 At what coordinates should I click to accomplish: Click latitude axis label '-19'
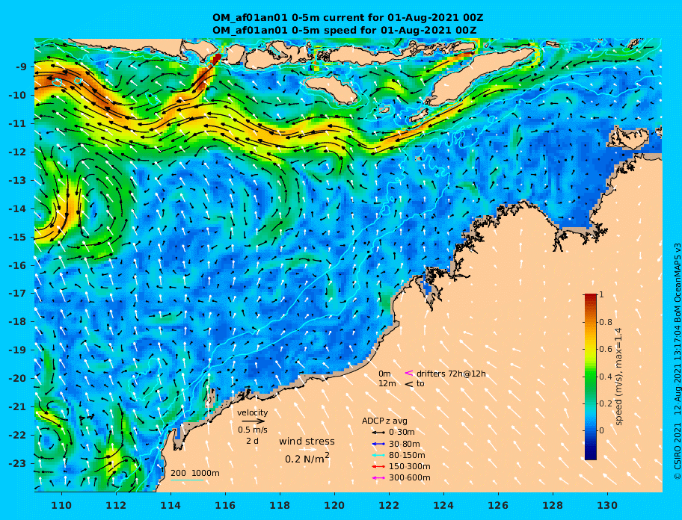[x=19, y=350]
